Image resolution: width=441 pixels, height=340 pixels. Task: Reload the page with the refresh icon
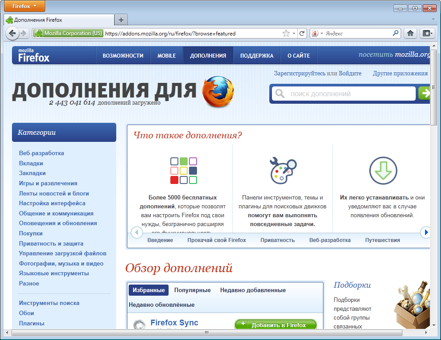pos(302,33)
